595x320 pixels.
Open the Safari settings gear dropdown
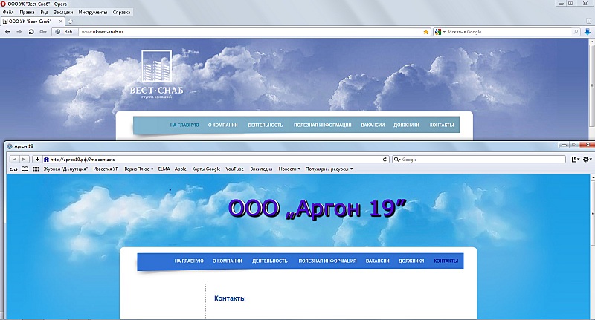[587, 160]
